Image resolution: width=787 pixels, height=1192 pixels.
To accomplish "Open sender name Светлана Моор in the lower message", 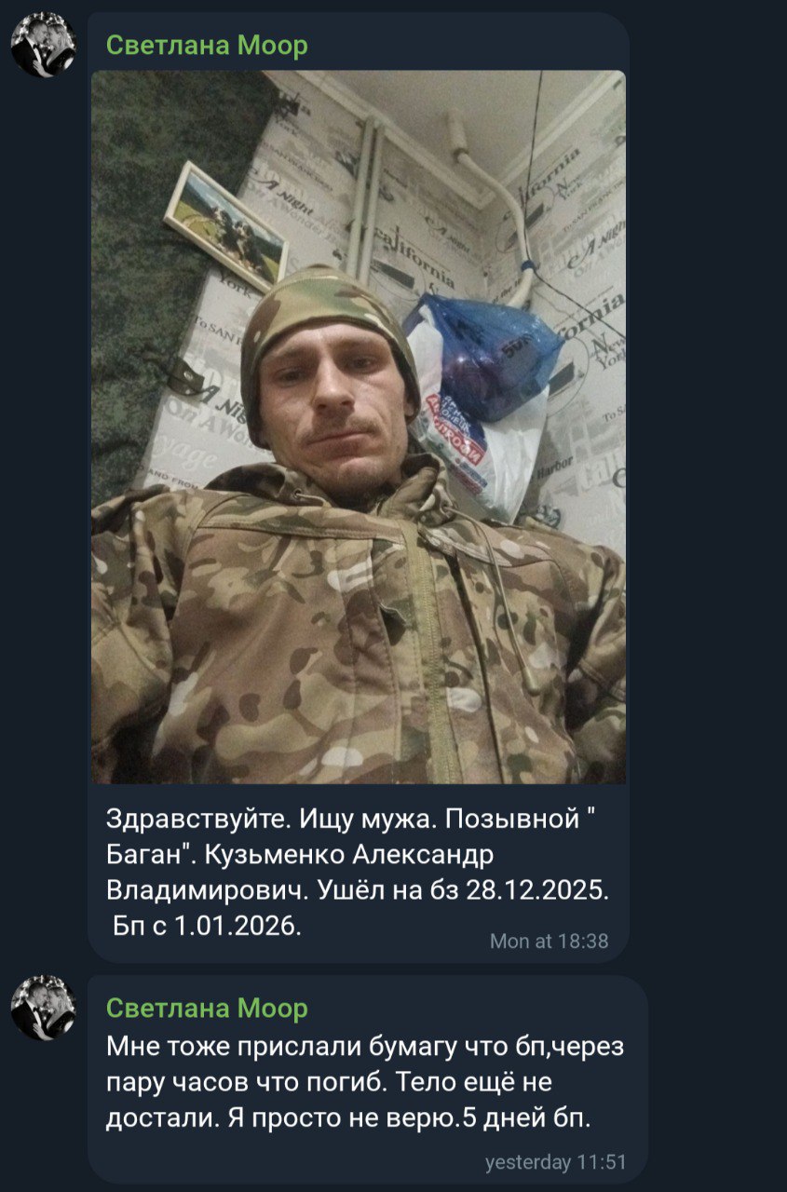I will click(207, 1008).
